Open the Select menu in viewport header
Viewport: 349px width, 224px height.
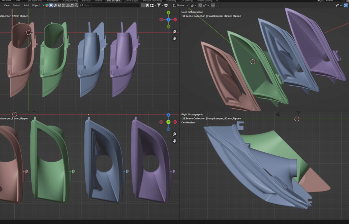(16, 5)
